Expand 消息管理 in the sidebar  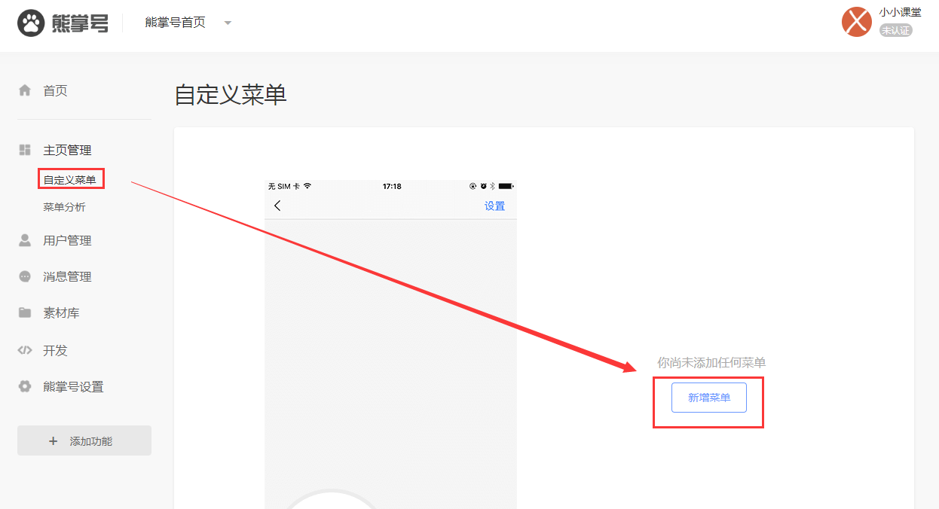tap(67, 277)
